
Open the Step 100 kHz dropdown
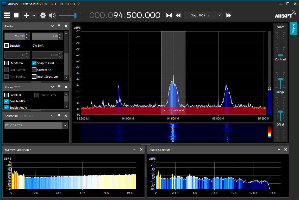[x=203, y=15]
